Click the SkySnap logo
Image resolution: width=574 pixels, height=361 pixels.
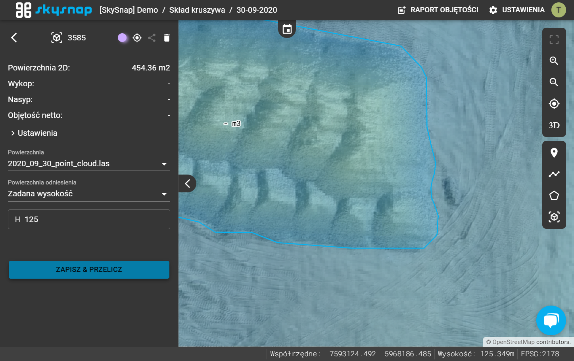point(54,10)
